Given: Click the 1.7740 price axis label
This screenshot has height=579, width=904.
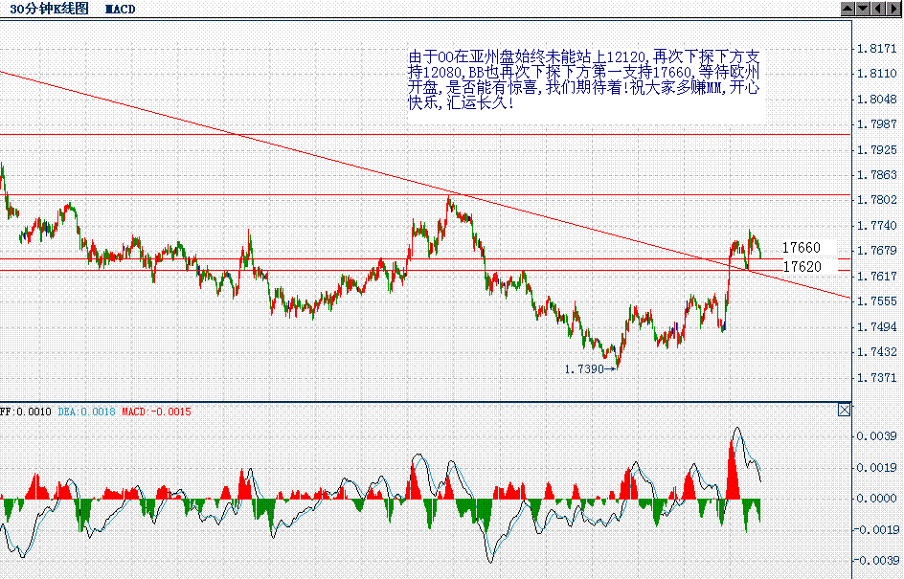Looking at the screenshot, I should point(876,225).
